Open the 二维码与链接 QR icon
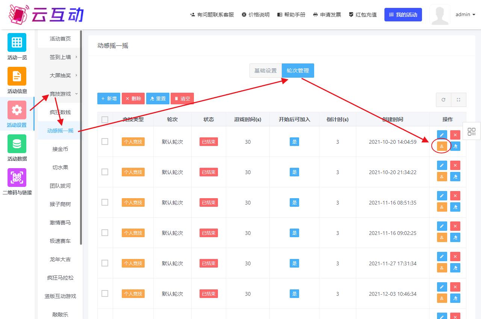481x319 pixels. pyautogui.click(x=17, y=178)
